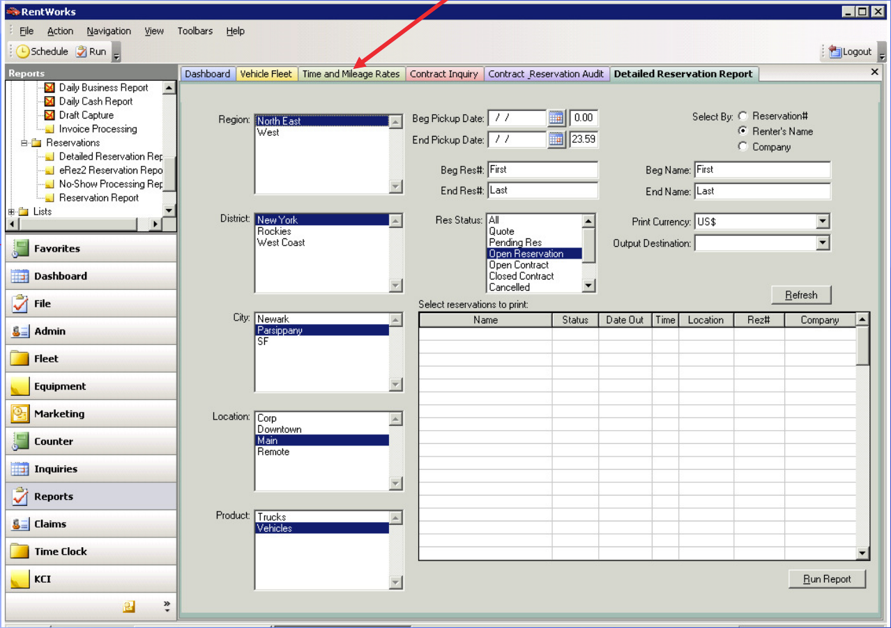Screen dimensions: 891x628
Task: Click the Beg Res# input field
Action: [x=542, y=169]
